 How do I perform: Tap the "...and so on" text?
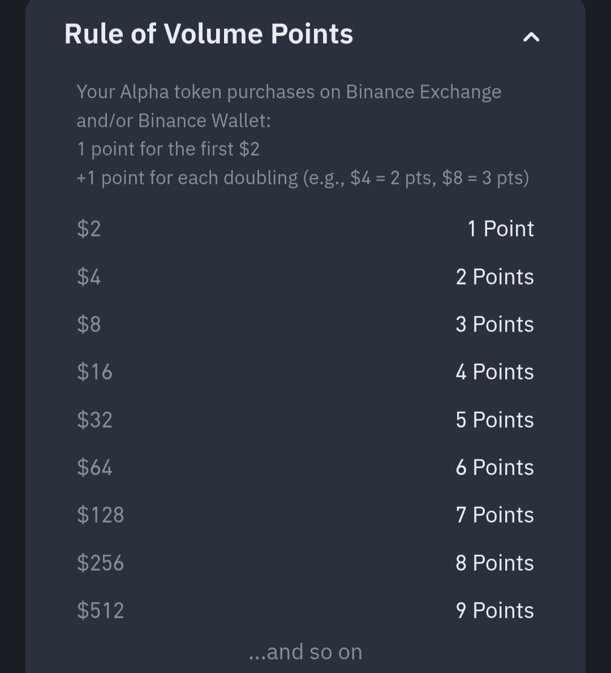(305, 652)
